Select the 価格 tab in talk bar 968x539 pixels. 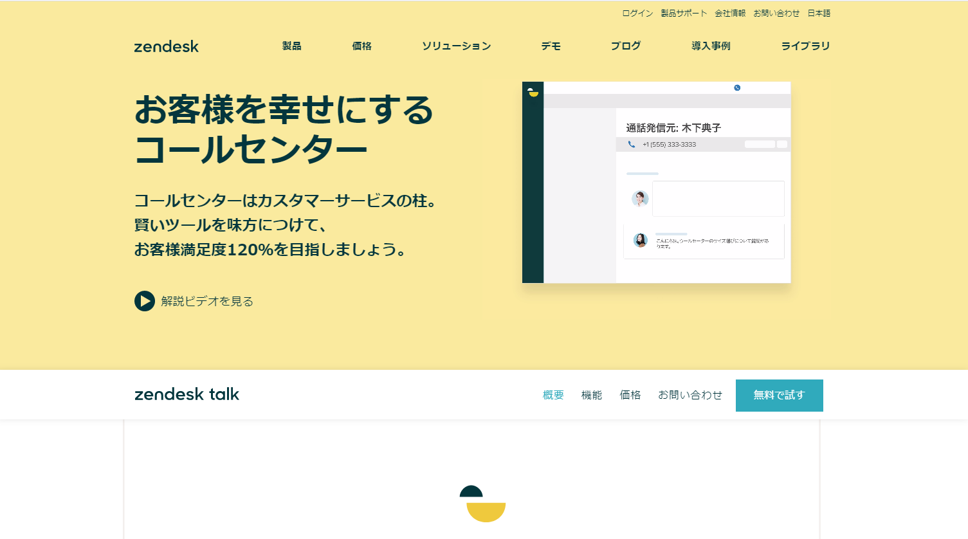point(630,395)
